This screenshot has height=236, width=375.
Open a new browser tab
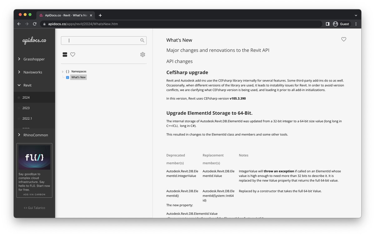tap(100, 15)
